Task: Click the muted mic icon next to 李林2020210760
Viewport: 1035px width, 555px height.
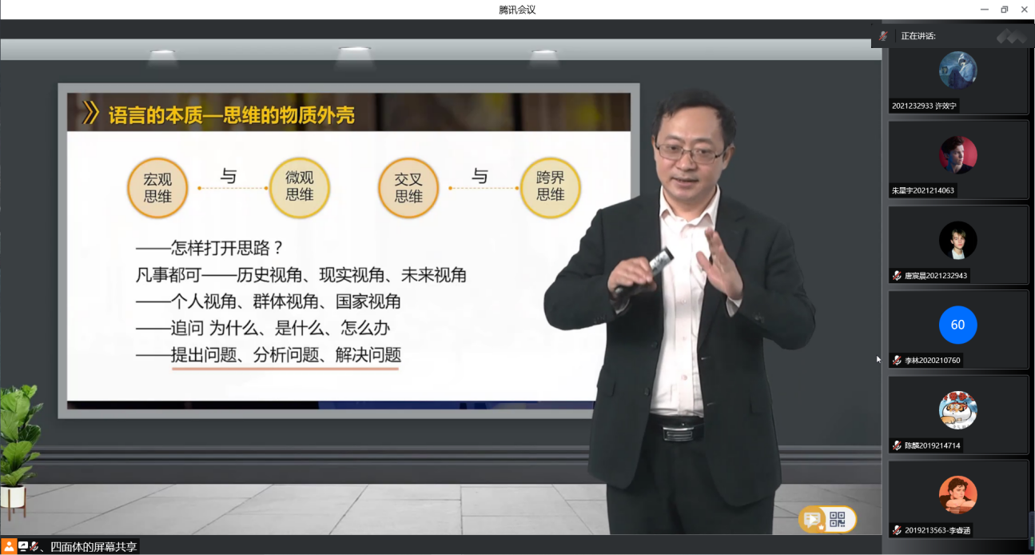Action: point(897,361)
